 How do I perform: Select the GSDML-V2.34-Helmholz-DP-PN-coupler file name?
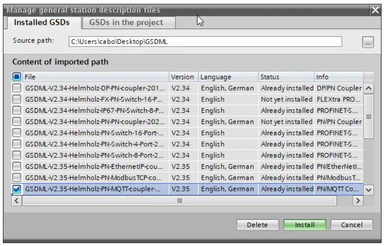pyautogui.click(x=95, y=88)
